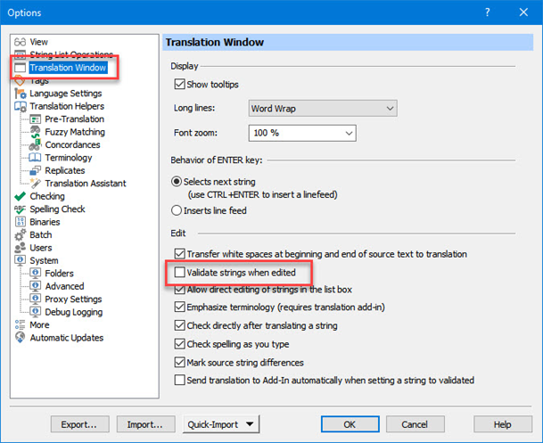
Task: Enable Validate strings when edited checkbox
Action: point(182,272)
